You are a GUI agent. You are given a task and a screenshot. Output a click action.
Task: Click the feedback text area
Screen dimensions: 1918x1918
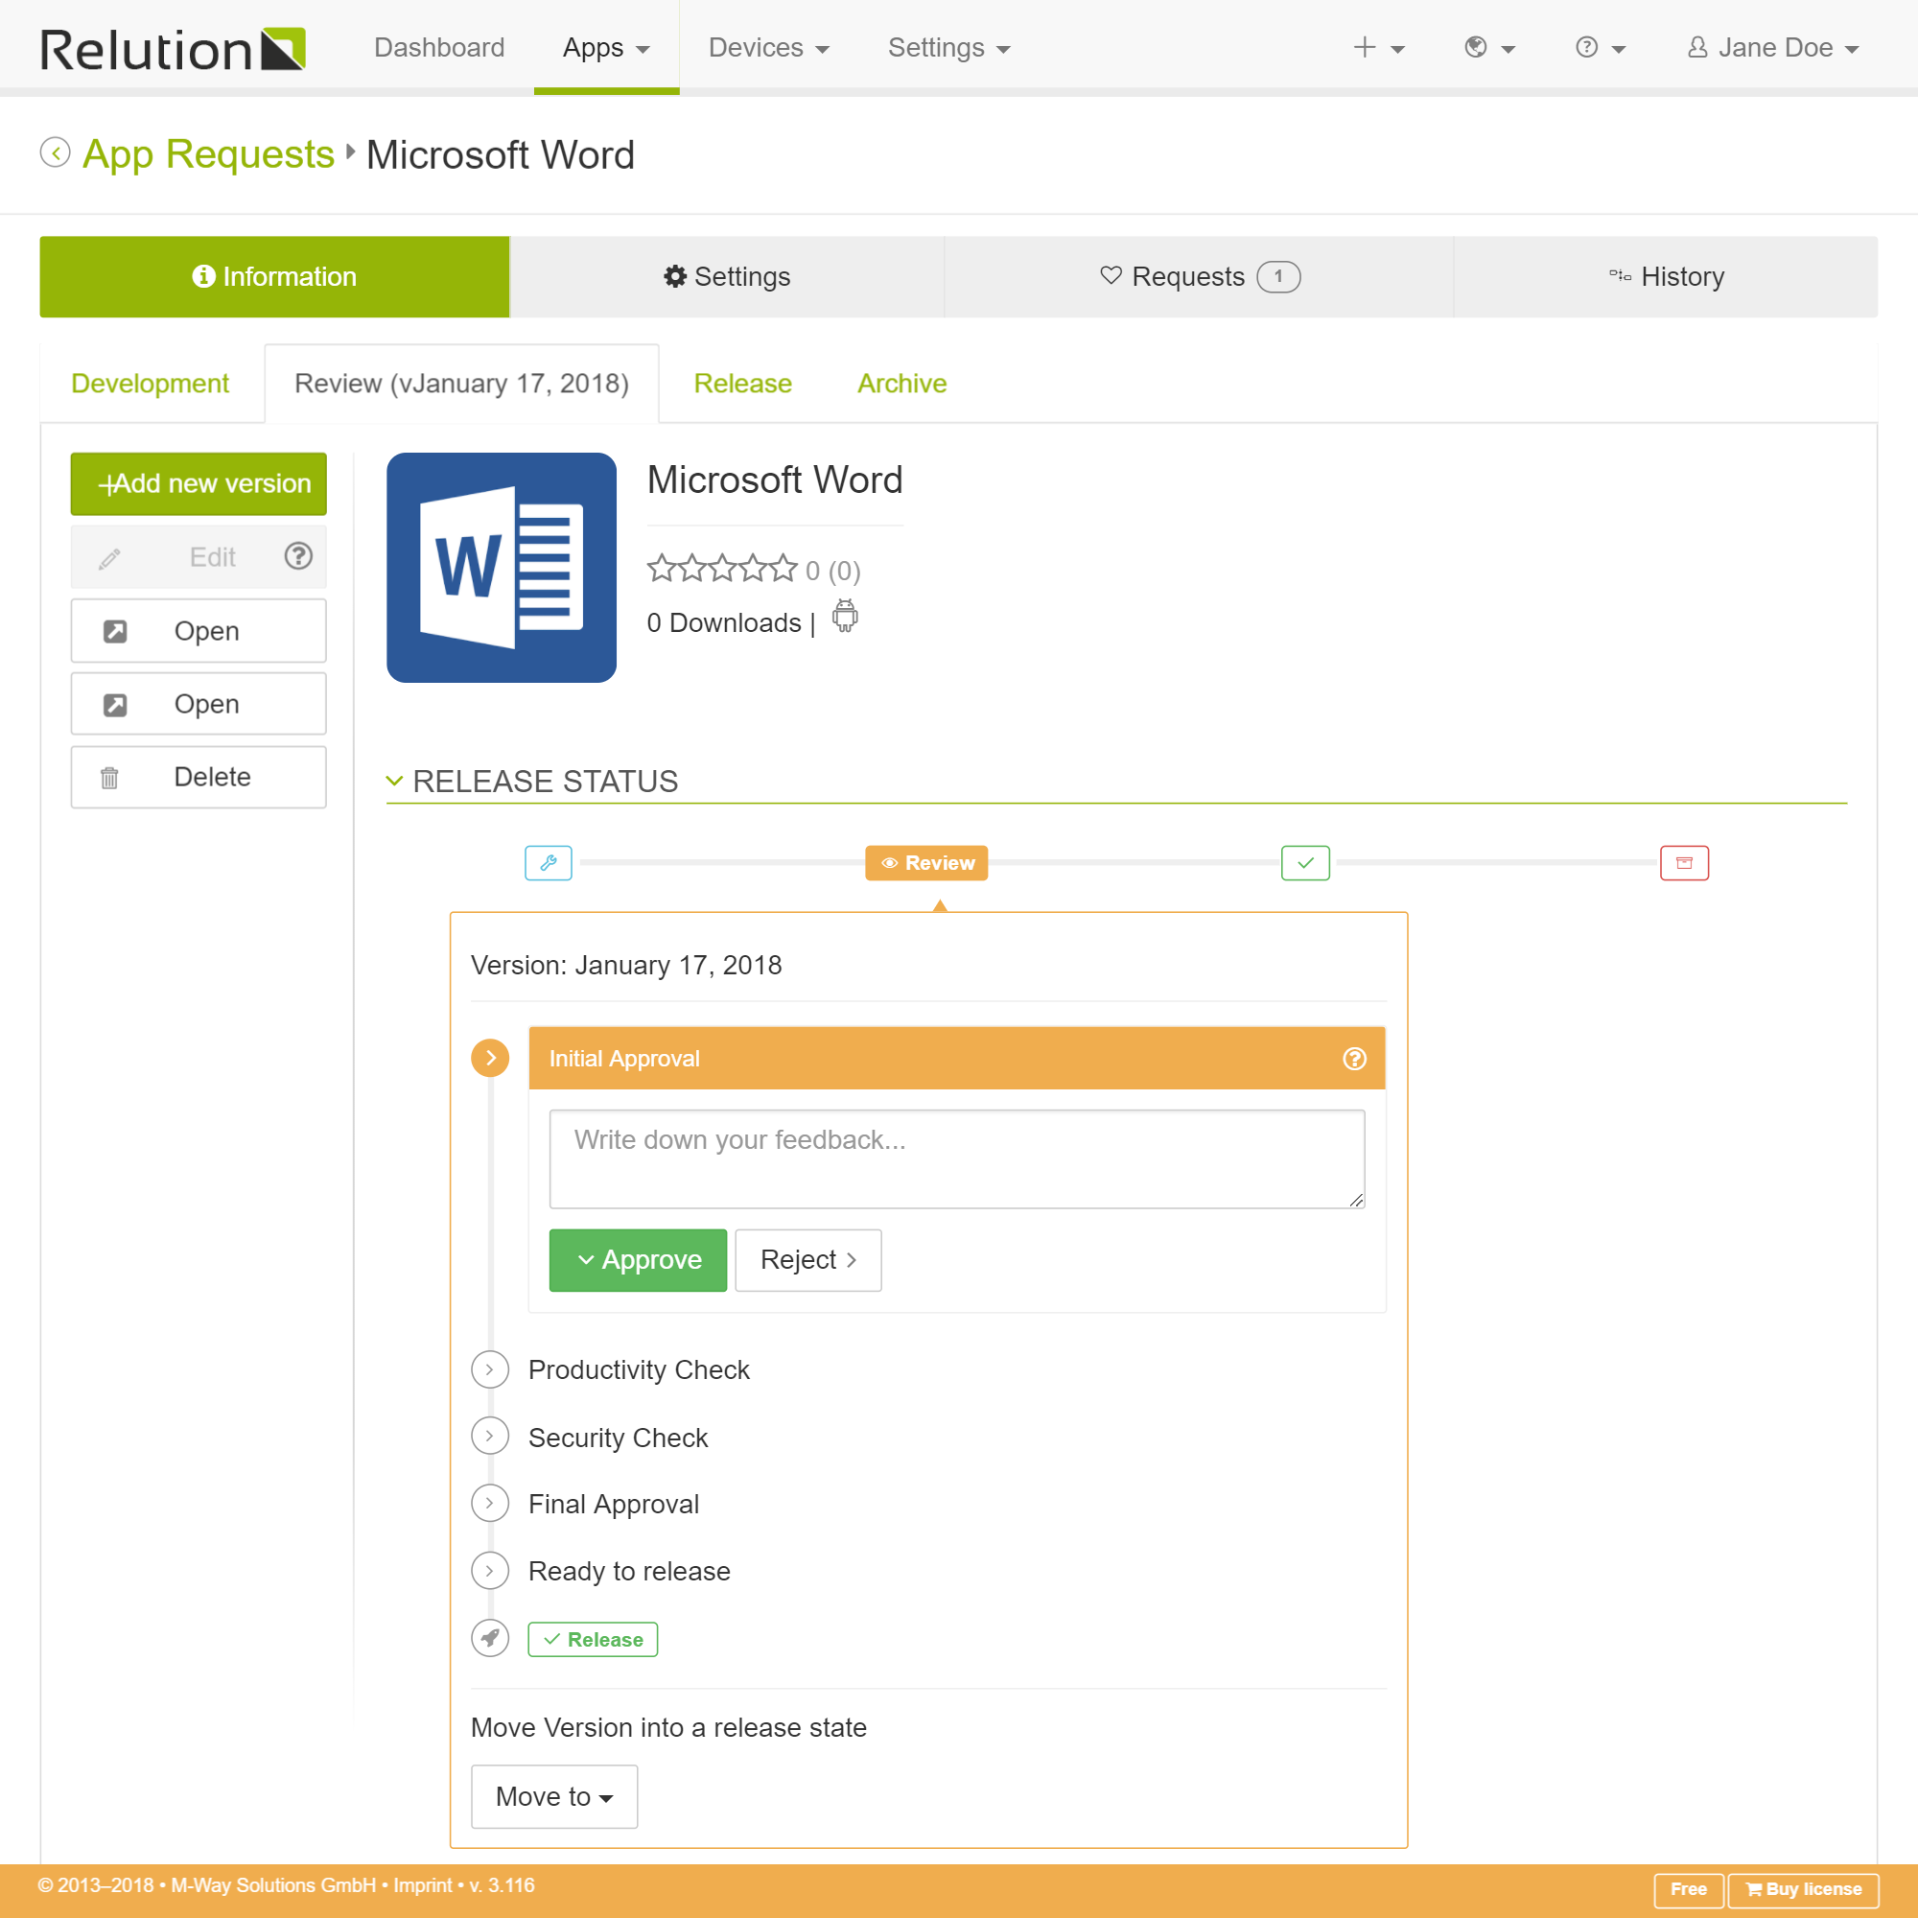coord(957,1158)
